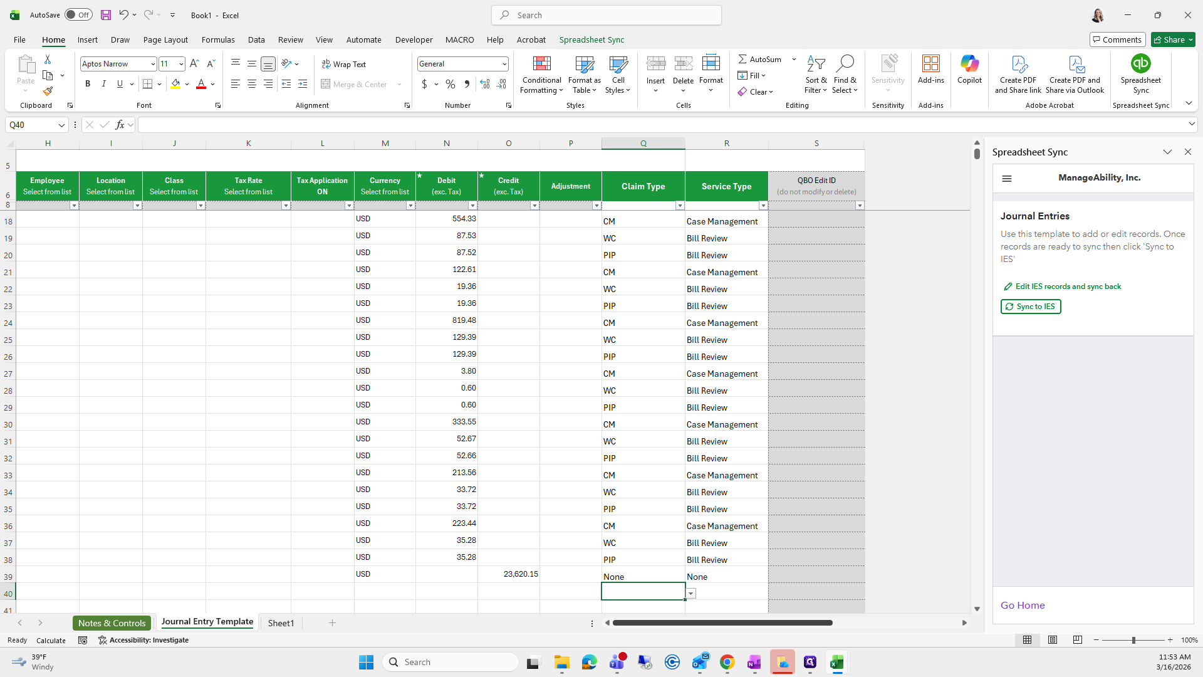Switch to Notes & Controls sheet tab
This screenshot has width=1203, height=677.
coord(112,622)
